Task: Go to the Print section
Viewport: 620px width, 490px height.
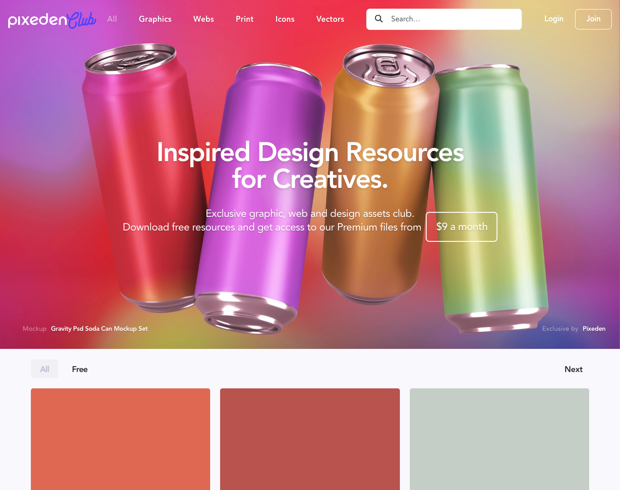Action: point(245,19)
